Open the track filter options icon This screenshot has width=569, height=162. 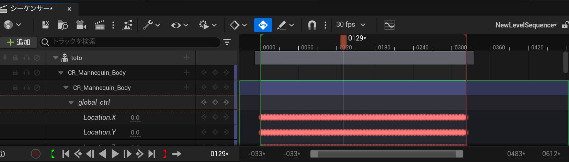[227, 42]
